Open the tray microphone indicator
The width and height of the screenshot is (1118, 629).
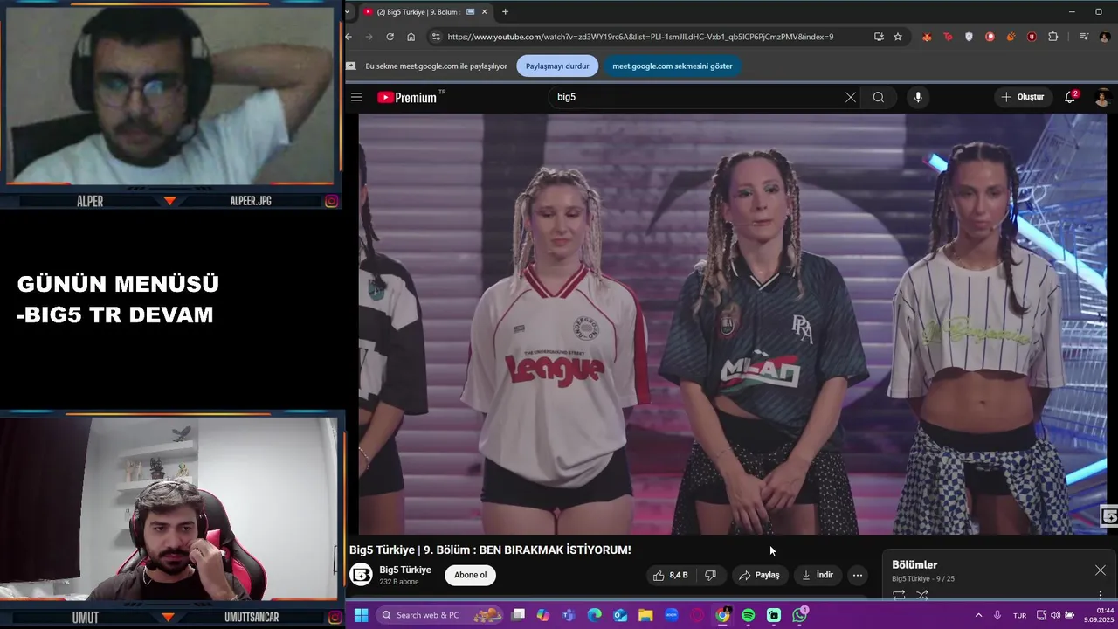coord(997,615)
